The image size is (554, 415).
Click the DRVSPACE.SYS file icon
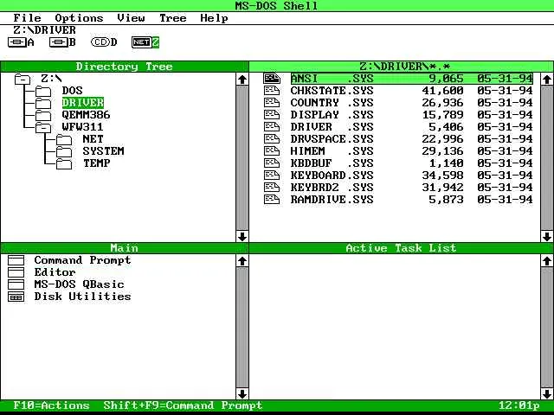tap(272, 138)
